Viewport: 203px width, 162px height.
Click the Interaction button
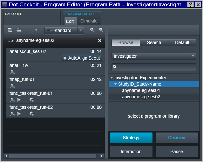pos(131,152)
